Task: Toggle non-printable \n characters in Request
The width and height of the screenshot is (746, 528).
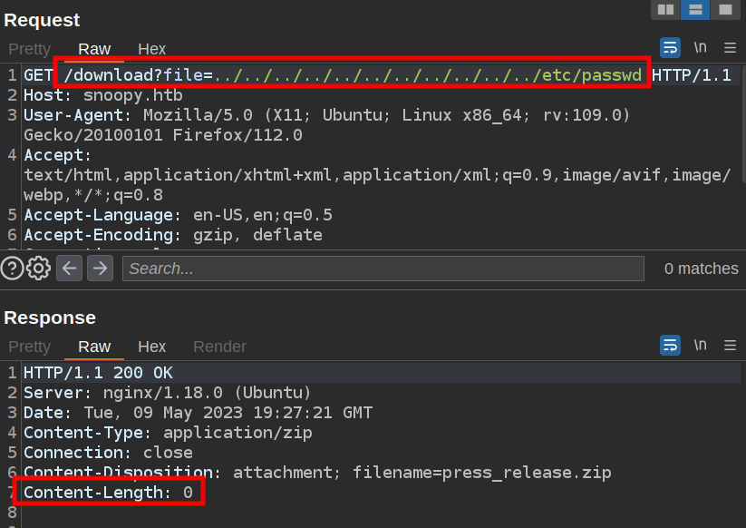Action: (x=700, y=48)
